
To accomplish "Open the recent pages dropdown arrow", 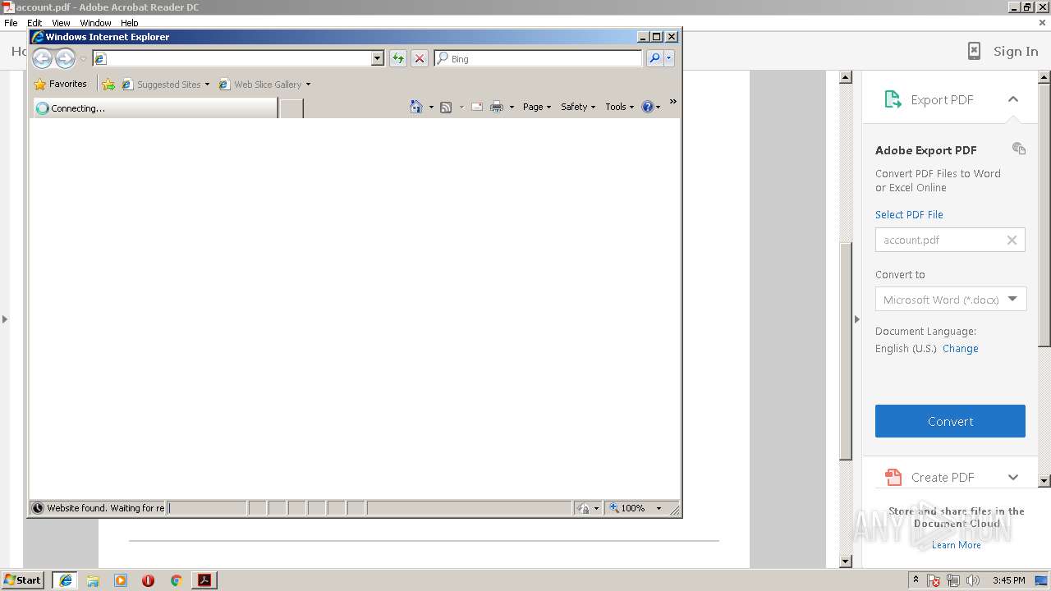I will [83, 59].
